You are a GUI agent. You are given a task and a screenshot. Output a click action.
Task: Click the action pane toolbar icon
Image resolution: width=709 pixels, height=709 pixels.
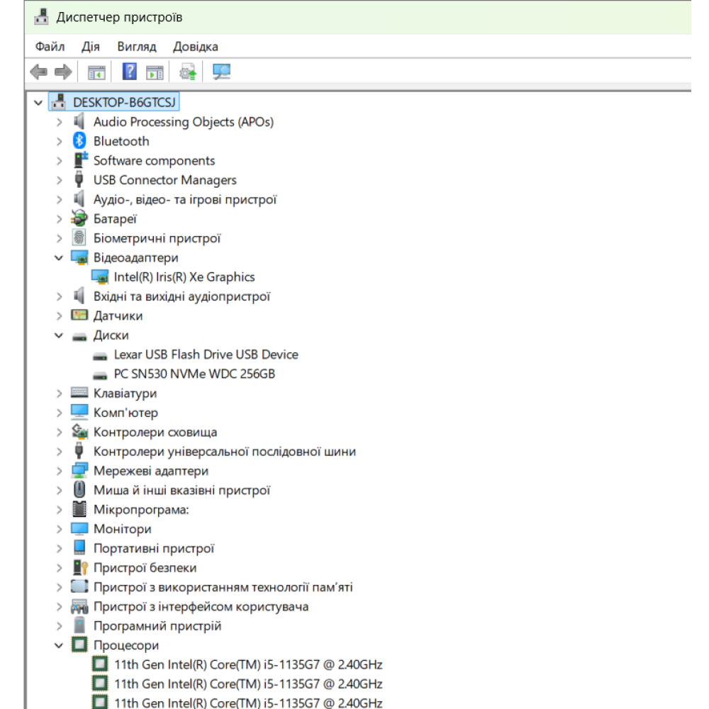tap(155, 72)
